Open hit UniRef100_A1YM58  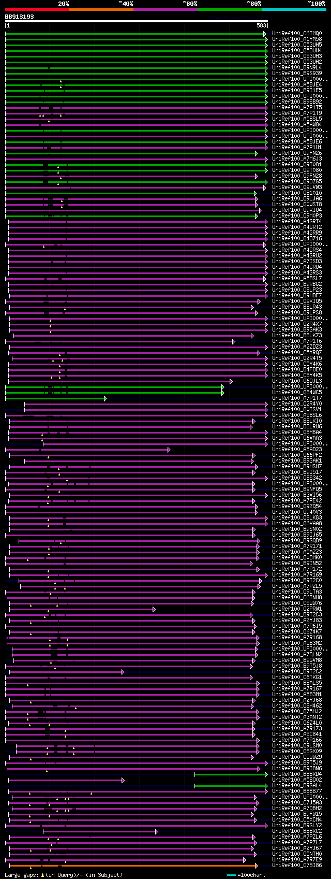point(297,39)
